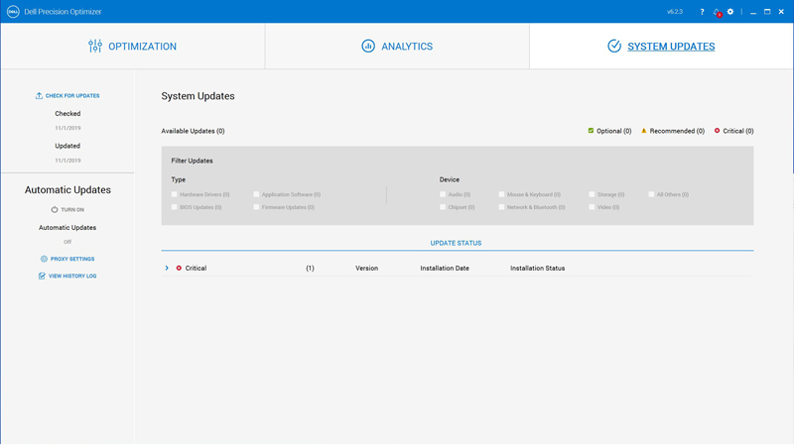Viewport: 794px width, 446px height.
Task: Click the Check for Updates link
Action: 72,96
